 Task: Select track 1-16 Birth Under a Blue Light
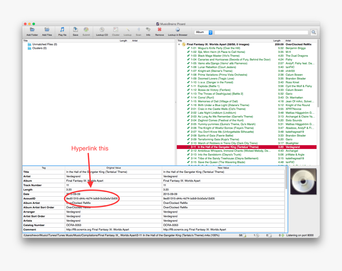pyautogui.click(x=247, y=105)
